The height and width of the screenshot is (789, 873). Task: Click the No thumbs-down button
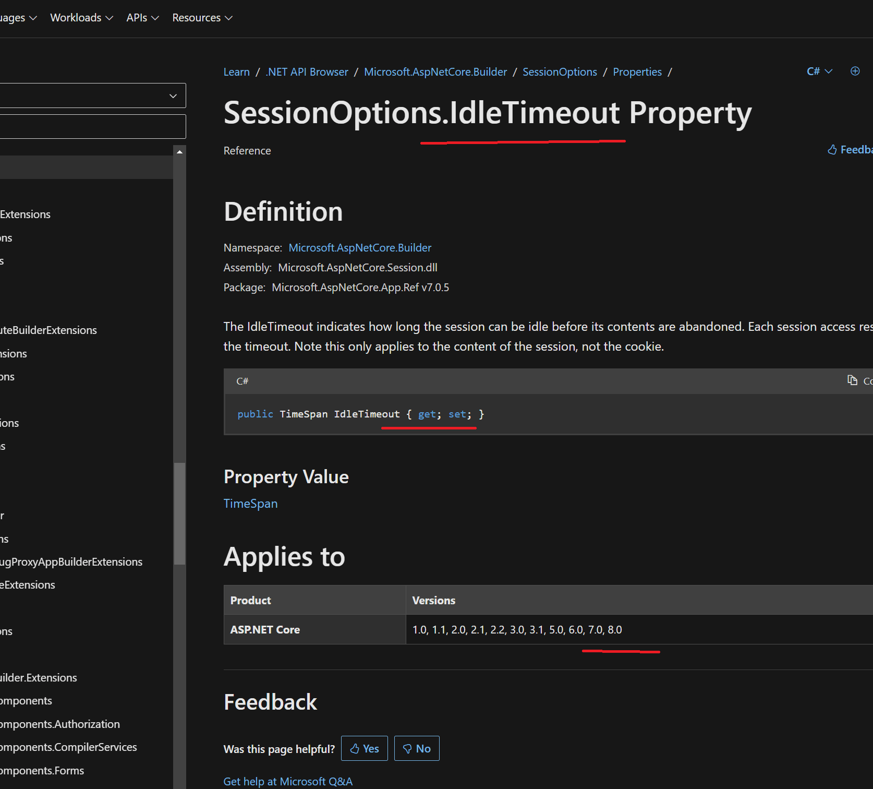tap(417, 748)
